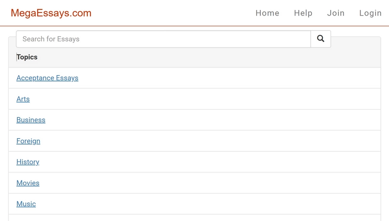Select the History topic link

pos(28,162)
